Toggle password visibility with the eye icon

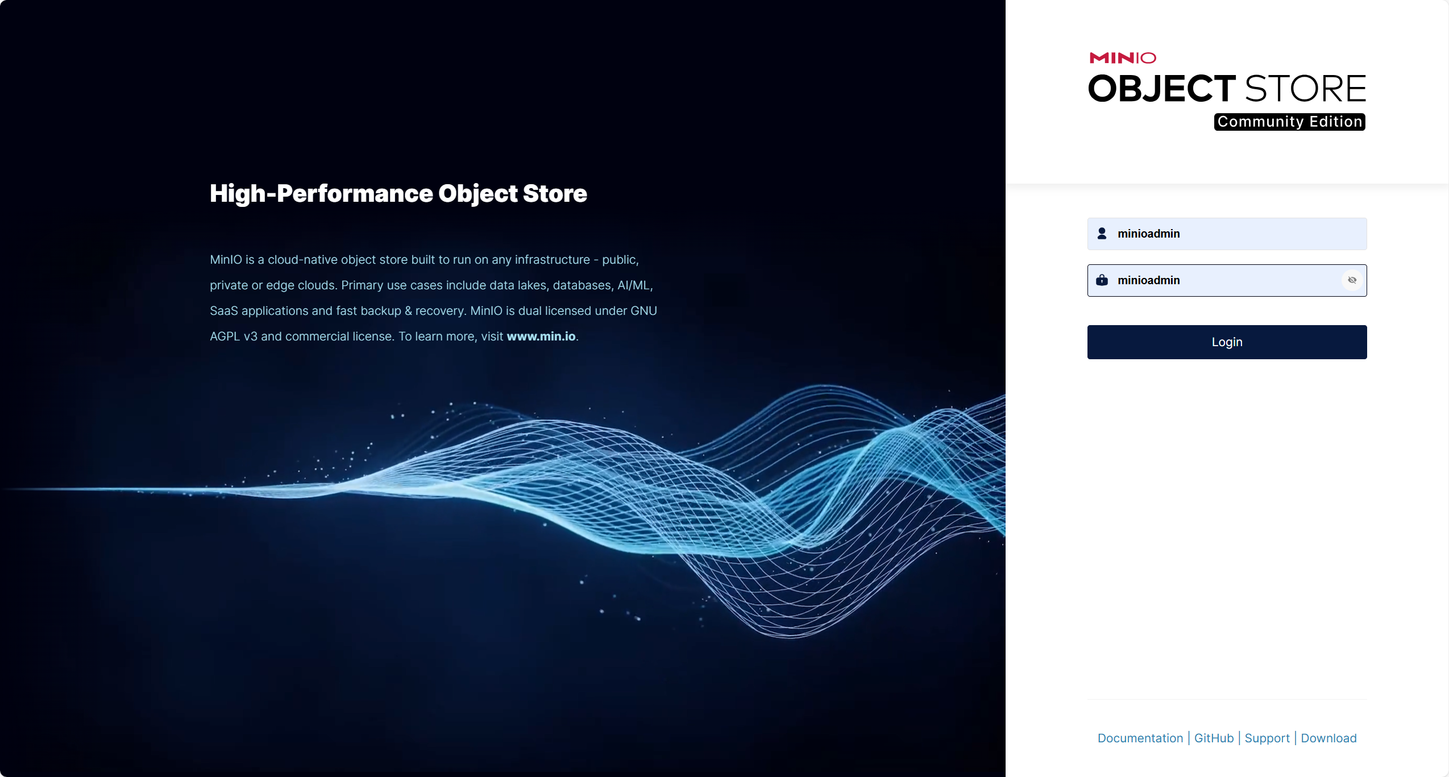tap(1352, 280)
